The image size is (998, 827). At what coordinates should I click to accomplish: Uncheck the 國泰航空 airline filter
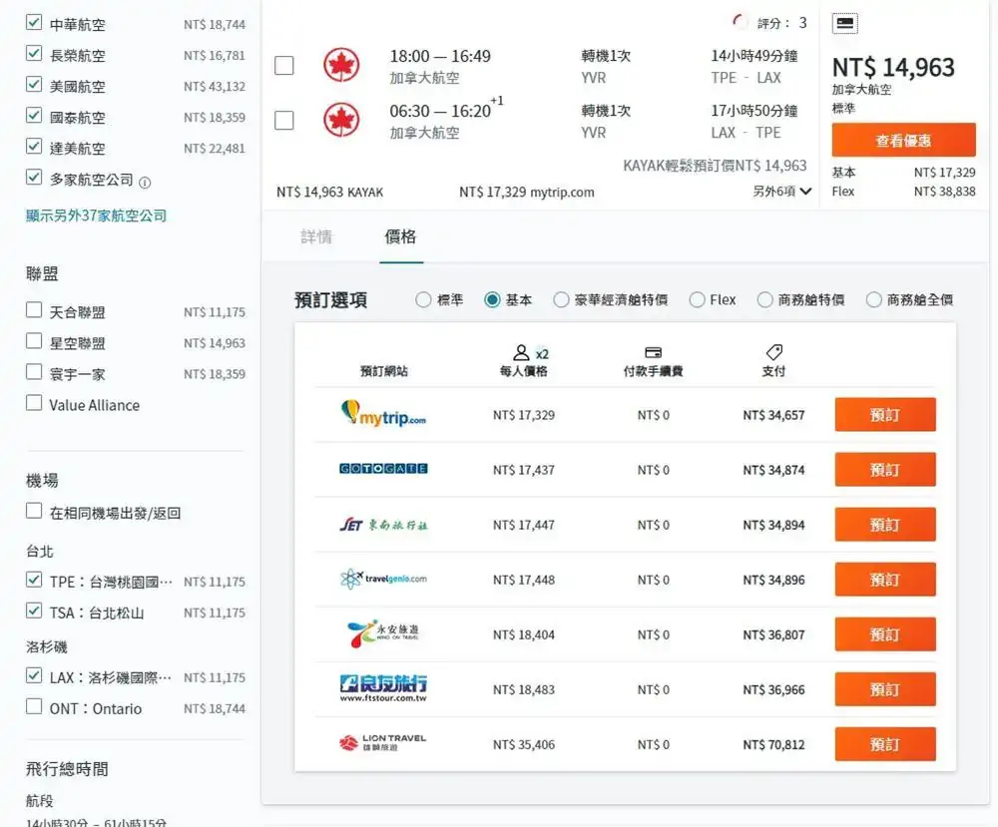[x=34, y=115]
